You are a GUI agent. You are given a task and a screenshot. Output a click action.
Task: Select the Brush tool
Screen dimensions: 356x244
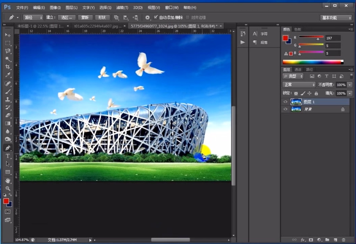pos(8,91)
